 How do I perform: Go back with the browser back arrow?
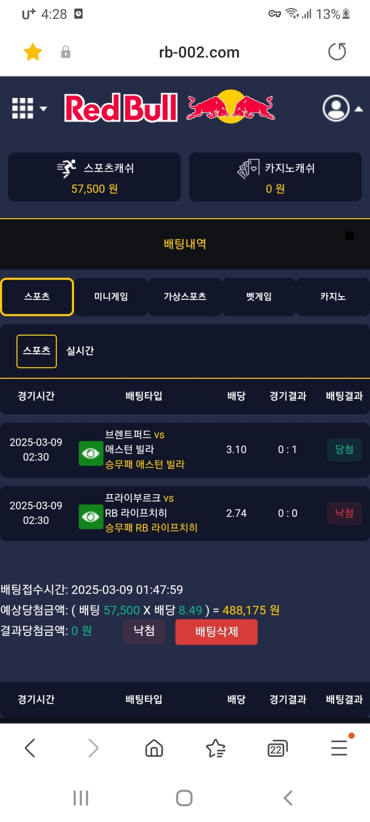[30, 748]
